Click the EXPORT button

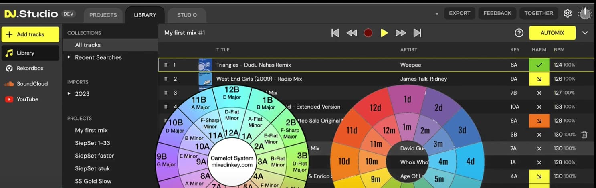pyautogui.click(x=459, y=13)
